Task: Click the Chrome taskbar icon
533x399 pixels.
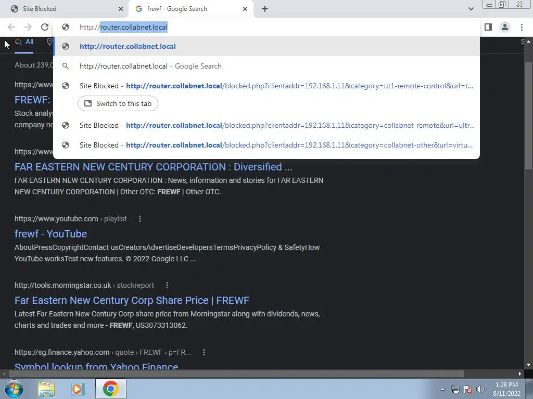Action: tap(110, 389)
